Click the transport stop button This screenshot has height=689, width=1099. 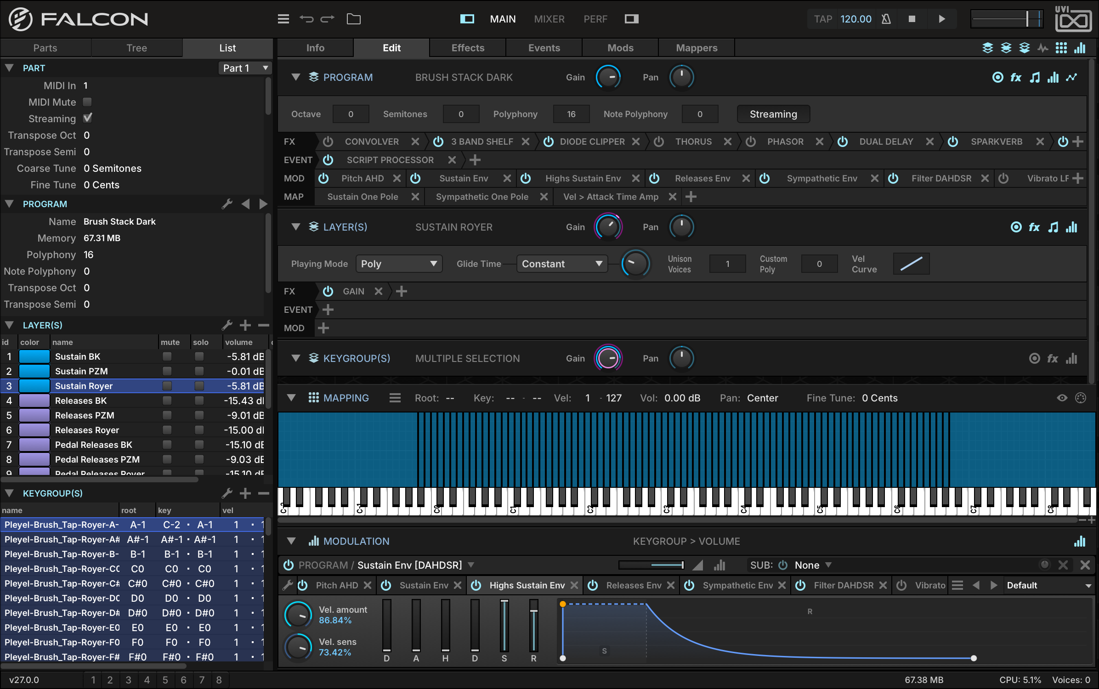click(912, 19)
